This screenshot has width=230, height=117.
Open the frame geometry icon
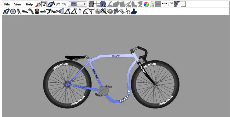[6, 11]
